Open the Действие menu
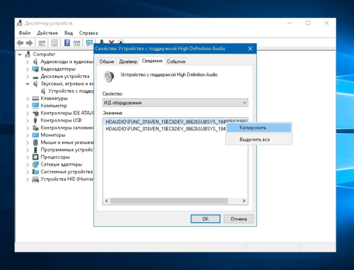Screen dimensions: 354x270 [x=47, y=33]
